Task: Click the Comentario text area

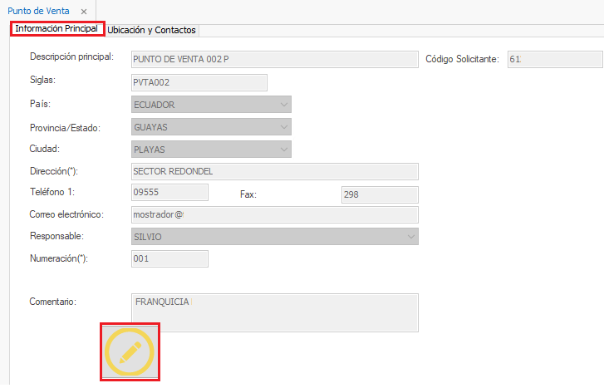Action: [274, 312]
